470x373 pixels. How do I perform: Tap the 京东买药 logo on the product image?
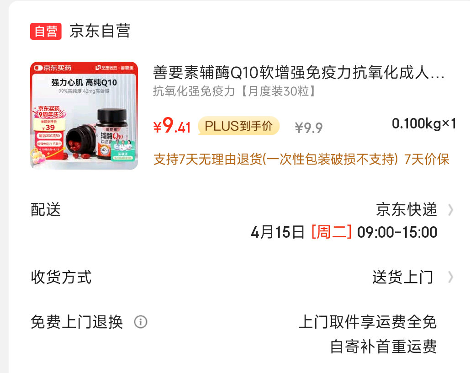pos(53,68)
